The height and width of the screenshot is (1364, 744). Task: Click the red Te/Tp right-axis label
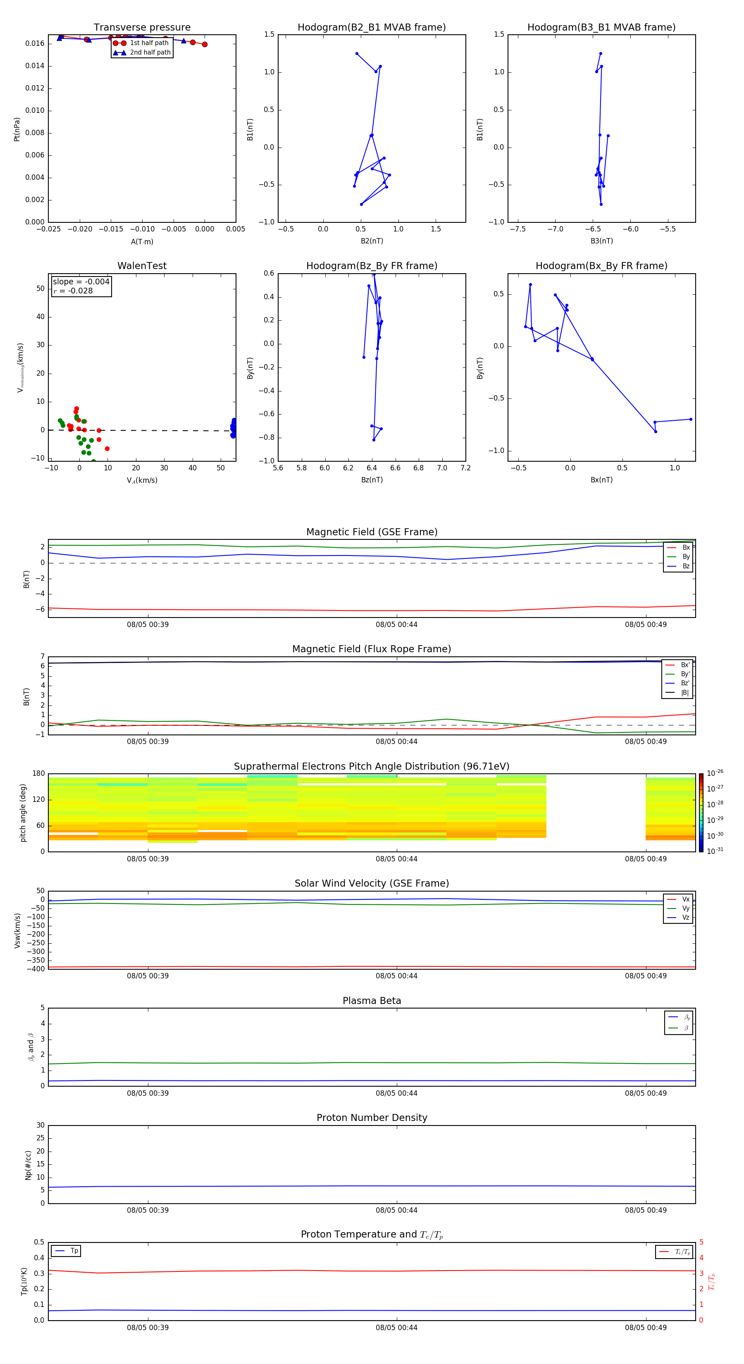coord(712,1282)
